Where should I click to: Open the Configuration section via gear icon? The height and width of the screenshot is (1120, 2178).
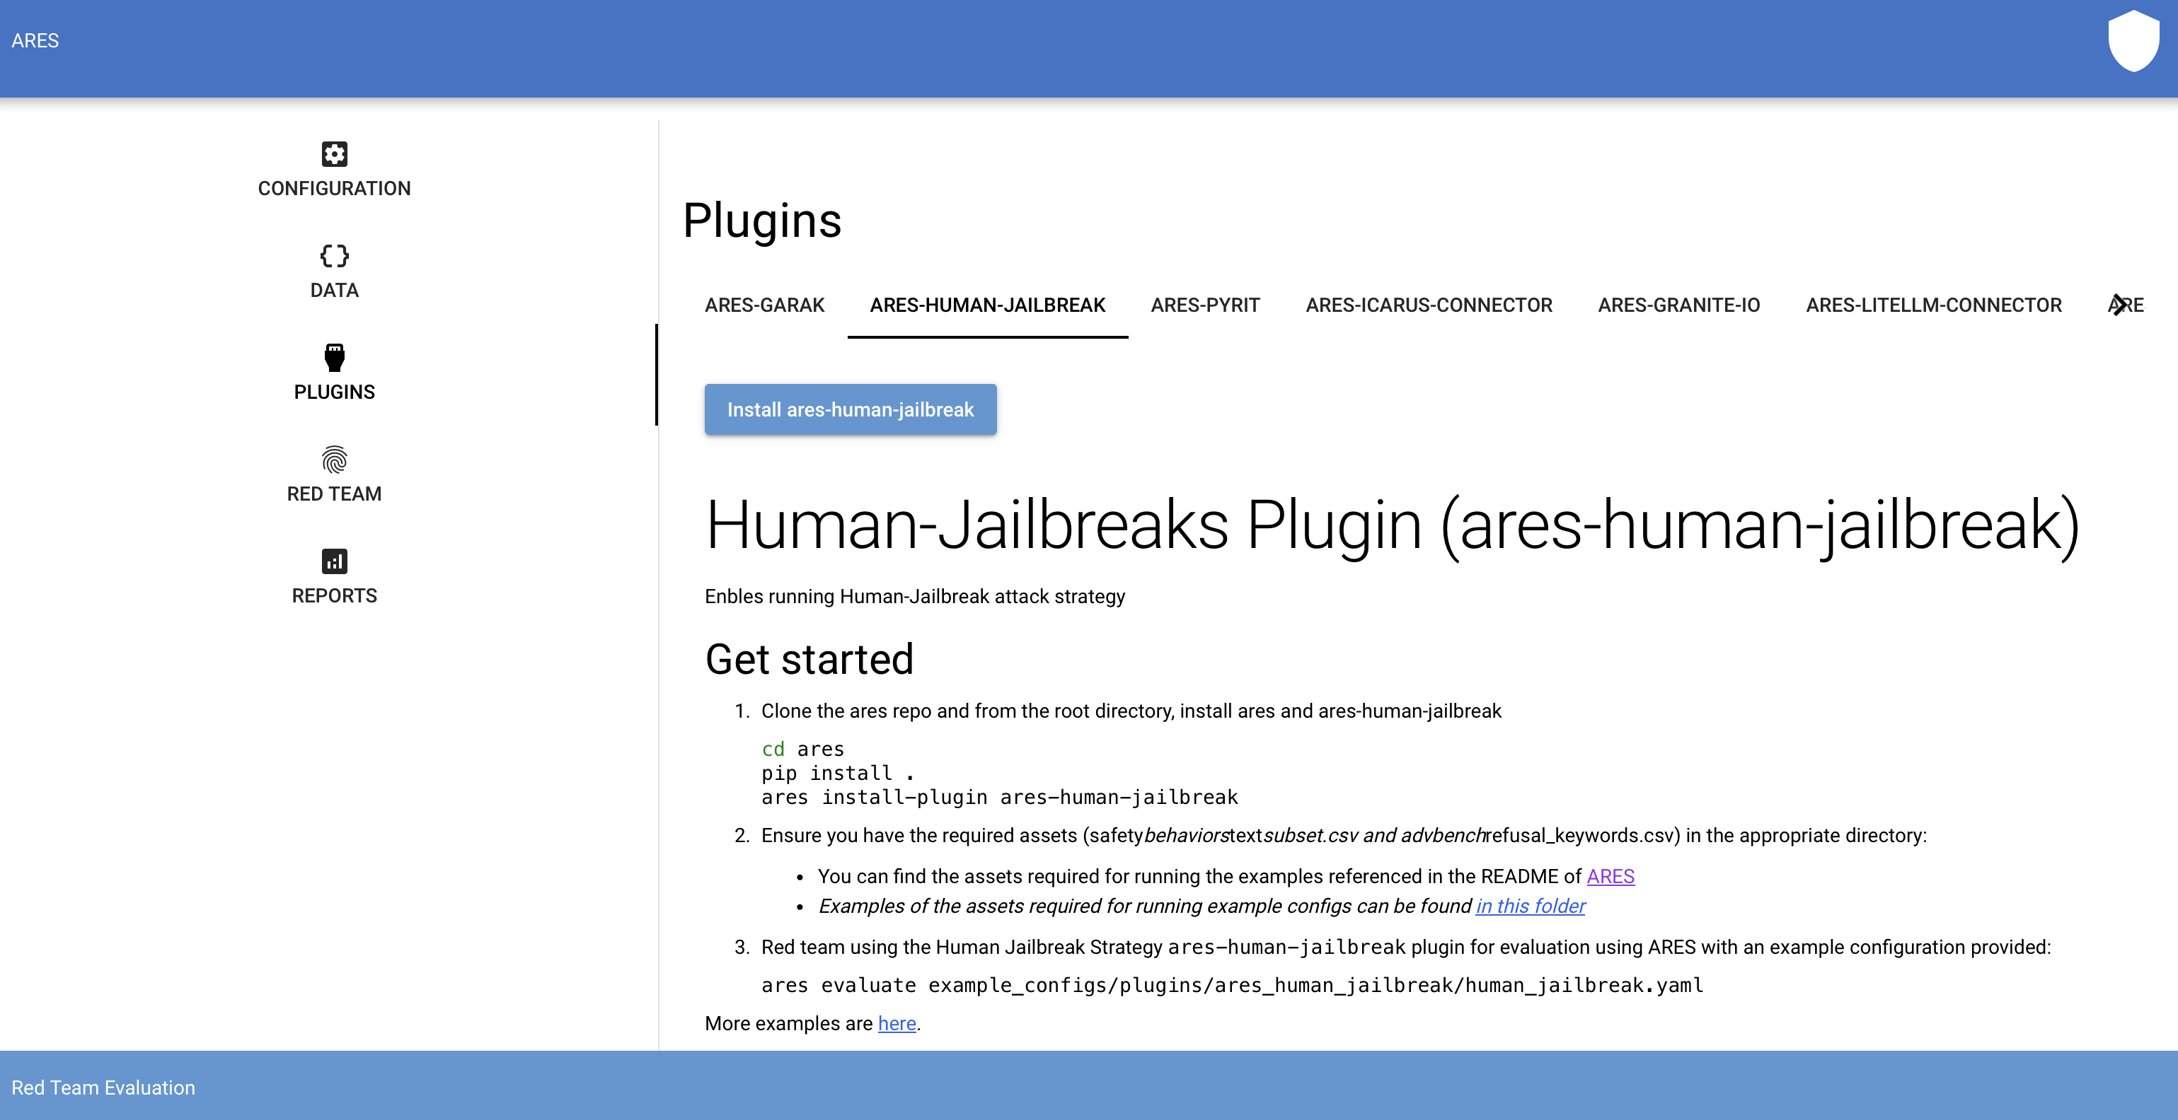point(334,169)
